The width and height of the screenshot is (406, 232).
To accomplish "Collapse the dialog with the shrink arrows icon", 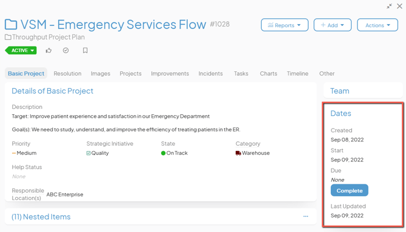I will [389, 6].
